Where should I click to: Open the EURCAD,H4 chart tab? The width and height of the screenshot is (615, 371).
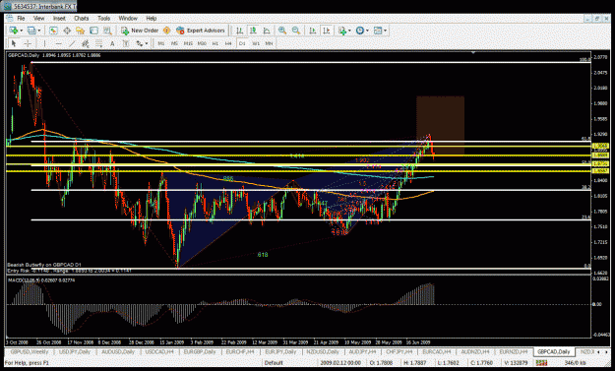coord(437,351)
